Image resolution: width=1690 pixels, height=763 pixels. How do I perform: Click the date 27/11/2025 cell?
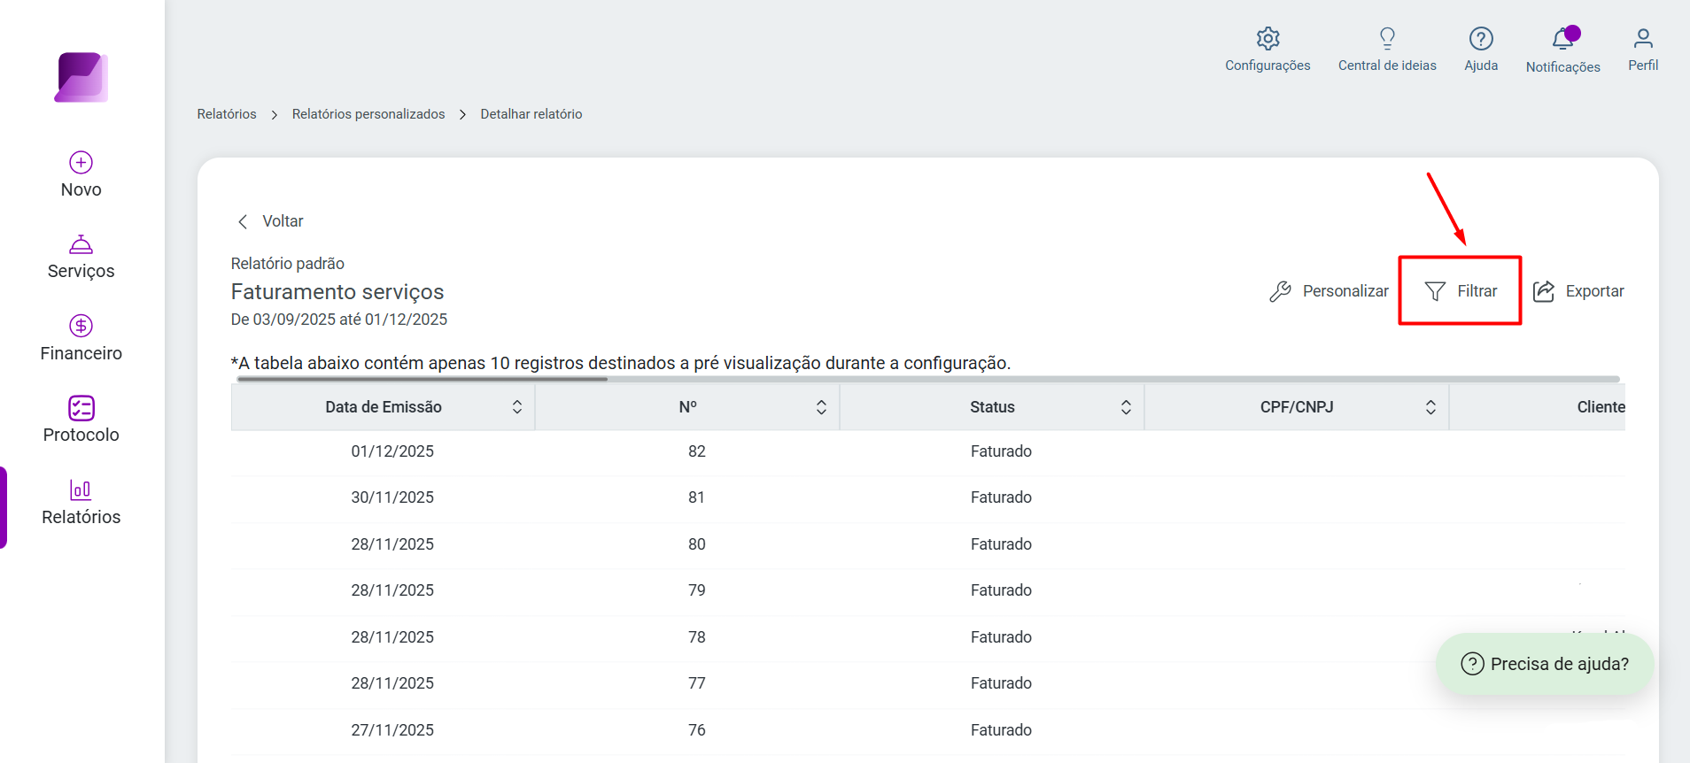tap(392, 730)
